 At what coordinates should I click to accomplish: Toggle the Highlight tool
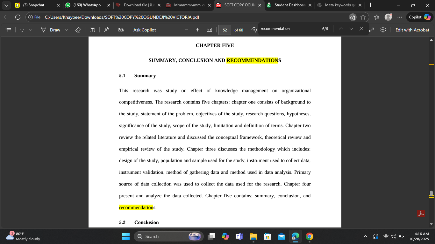coord(22,30)
